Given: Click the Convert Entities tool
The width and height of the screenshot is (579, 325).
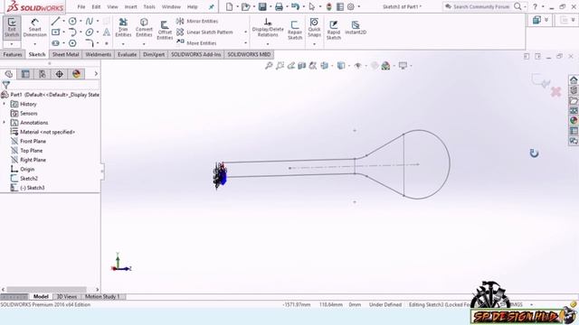Looking at the screenshot, I should 144,28.
